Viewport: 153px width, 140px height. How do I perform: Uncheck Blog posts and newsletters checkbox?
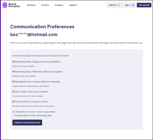coord(13,62)
